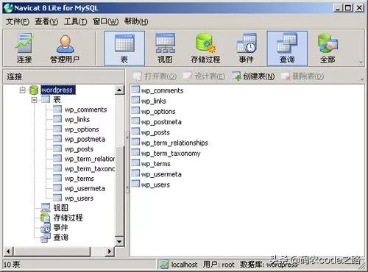
Task: Open 存储过程 (Stored Procedures) toolbar icon
Action: [205, 48]
